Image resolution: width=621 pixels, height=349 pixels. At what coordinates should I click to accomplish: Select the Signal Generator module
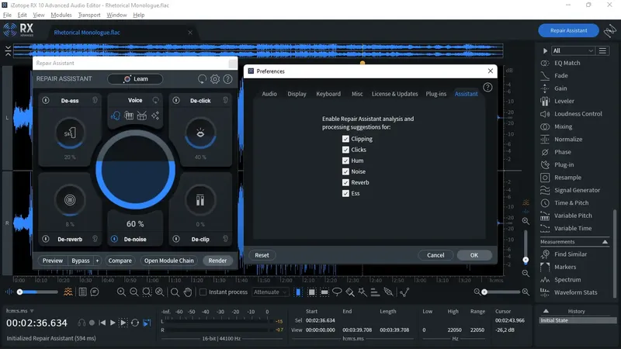(x=577, y=190)
